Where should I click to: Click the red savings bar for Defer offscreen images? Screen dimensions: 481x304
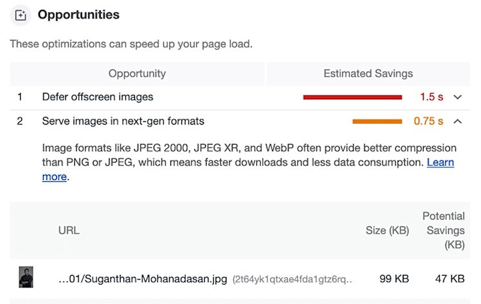tap(353, 97)
